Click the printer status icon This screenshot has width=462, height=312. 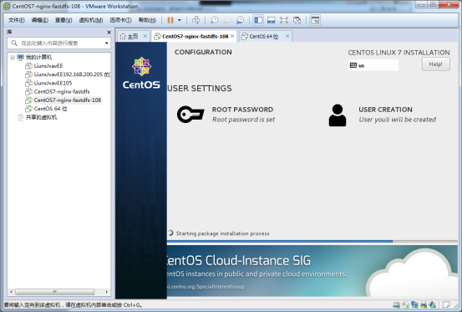(x=424, y=304)
